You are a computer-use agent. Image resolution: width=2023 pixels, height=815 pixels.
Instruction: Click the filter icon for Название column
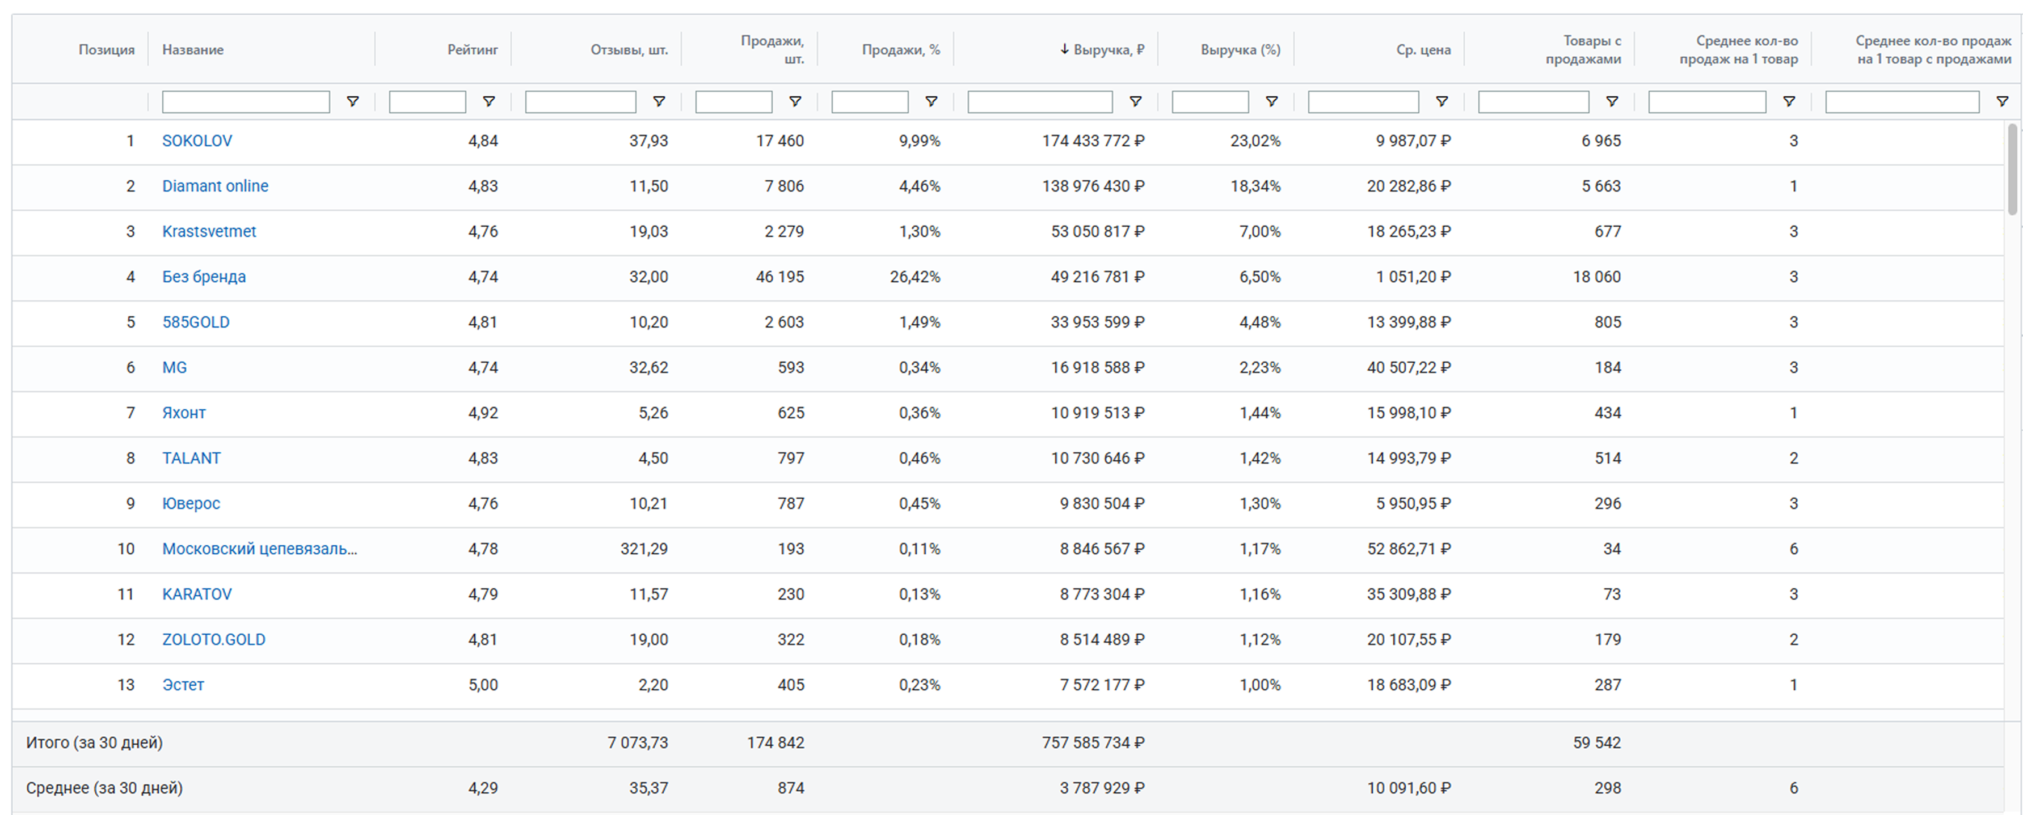tap(353, 101)
